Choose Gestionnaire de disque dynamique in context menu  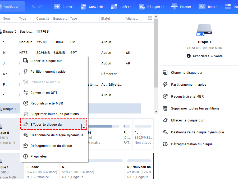pyautogui.click(x=54, y=135)
